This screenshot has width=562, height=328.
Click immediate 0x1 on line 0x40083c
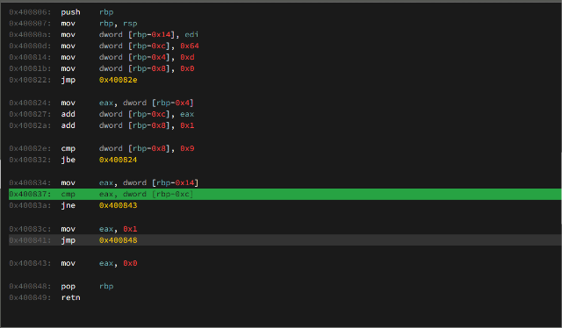pyautogui.click(x=130, y=229)
